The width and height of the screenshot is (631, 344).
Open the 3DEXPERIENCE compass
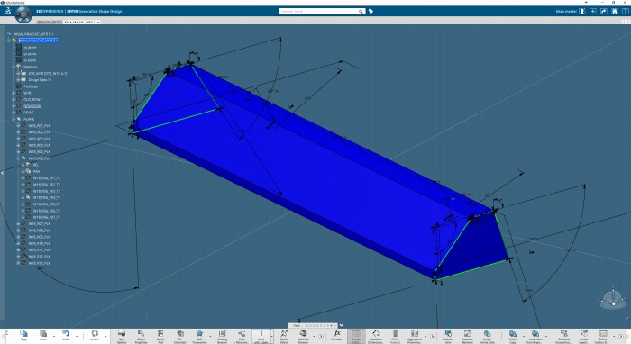[23, 14]
